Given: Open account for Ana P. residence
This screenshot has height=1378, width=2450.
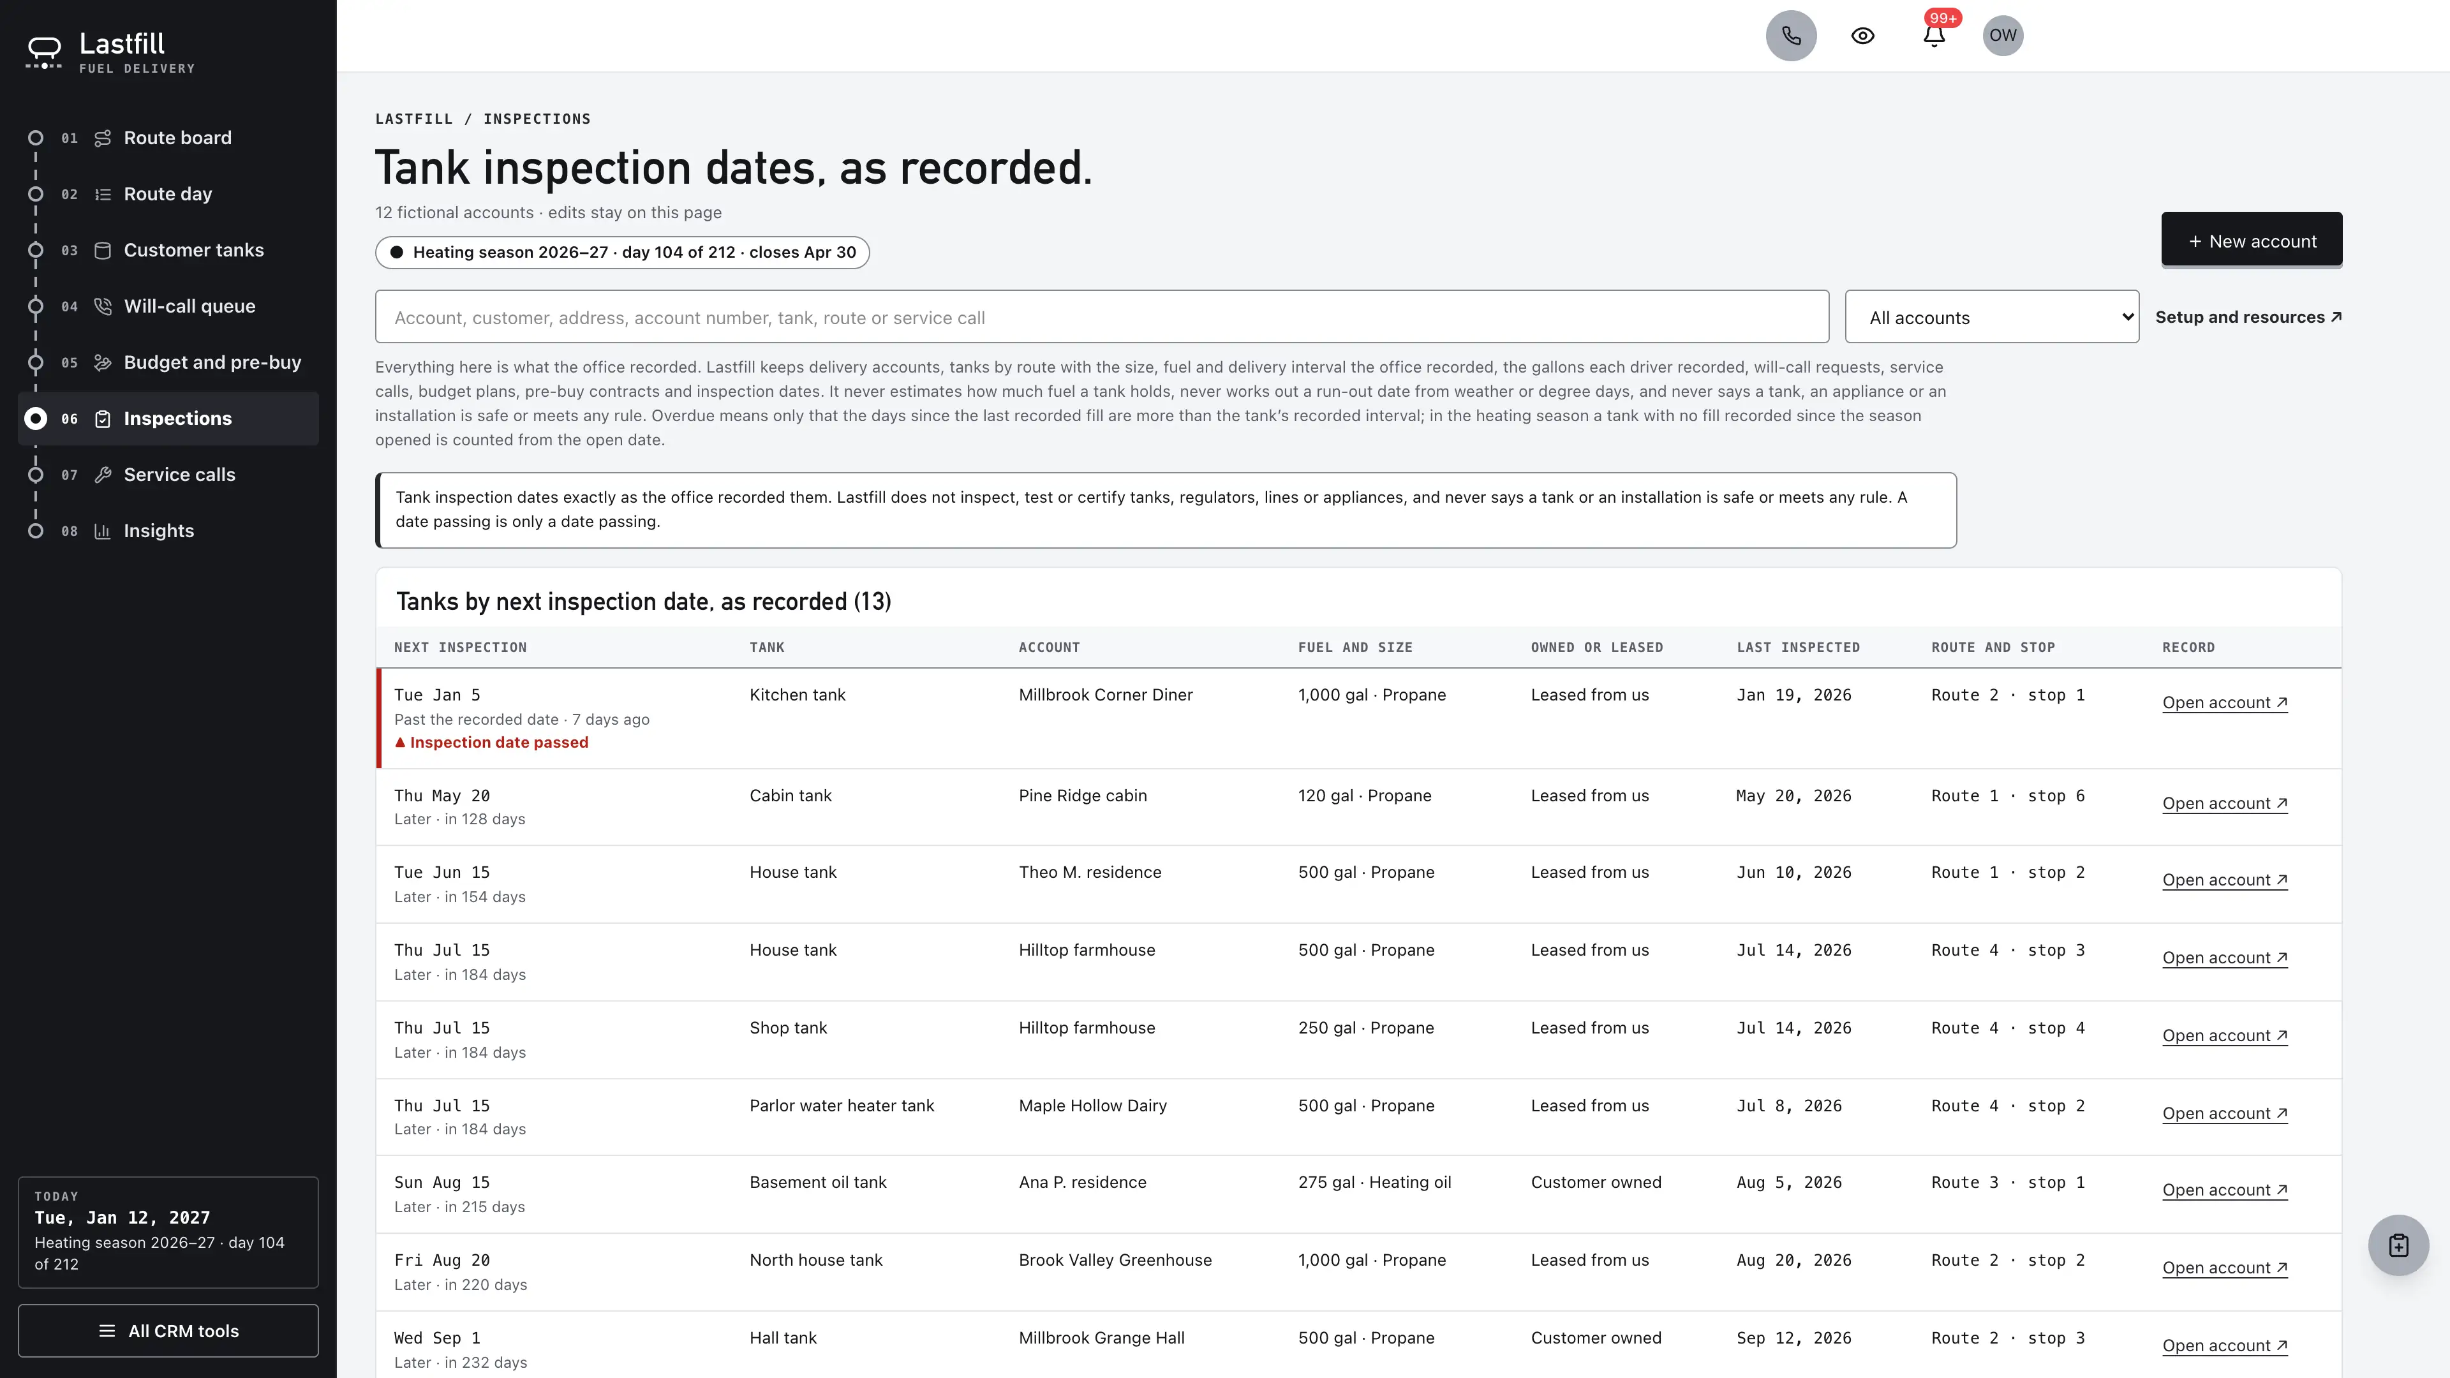Looking at the screenshot, I should pyautogui.click(x=2225, y=1190).
